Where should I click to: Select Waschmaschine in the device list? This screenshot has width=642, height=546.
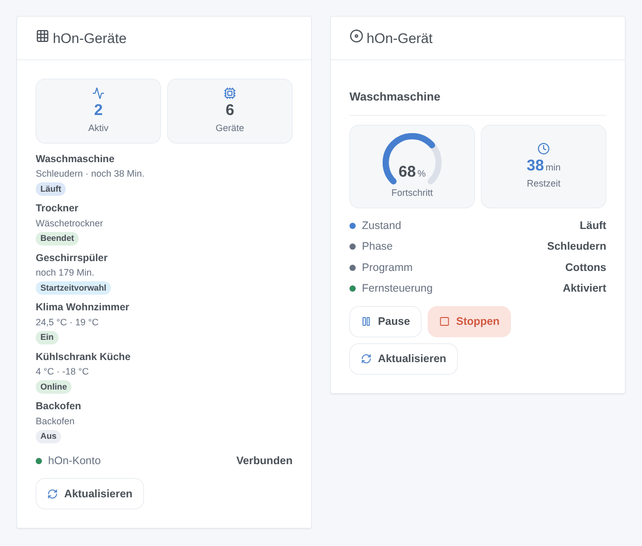click(75, 159)
